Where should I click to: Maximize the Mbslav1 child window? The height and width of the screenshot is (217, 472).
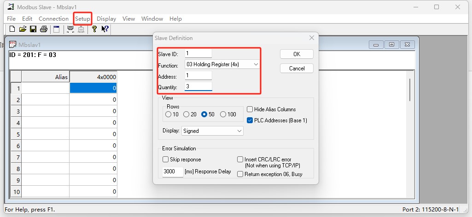point(391,45)
